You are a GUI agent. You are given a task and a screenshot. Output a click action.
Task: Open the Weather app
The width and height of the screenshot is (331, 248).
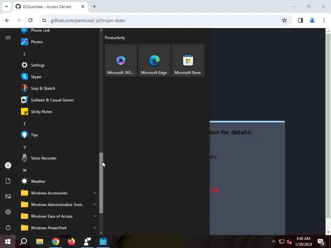pos(59,181)
